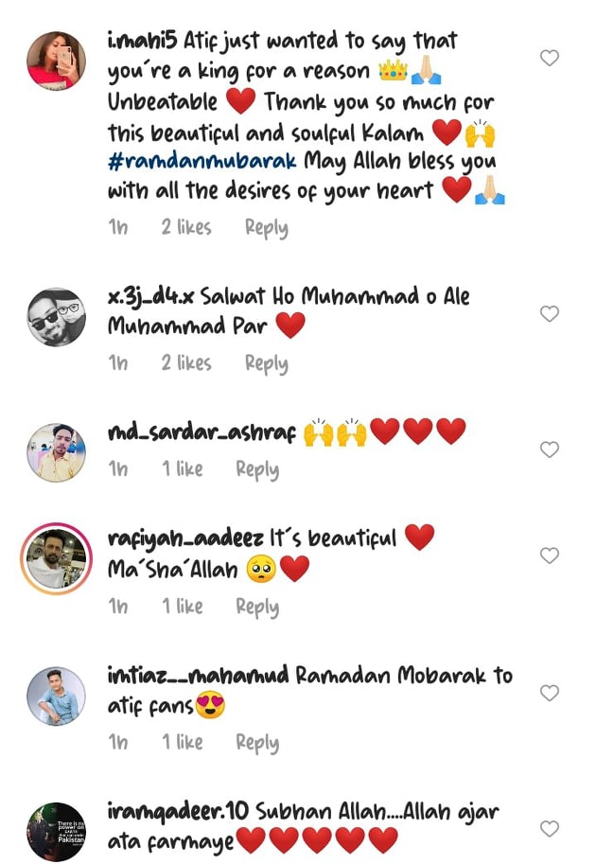Viewport: 596px width, 864px height.
Task: Like rafiyah_aadeez's "It's beautiful" comment
Action: 550,555
